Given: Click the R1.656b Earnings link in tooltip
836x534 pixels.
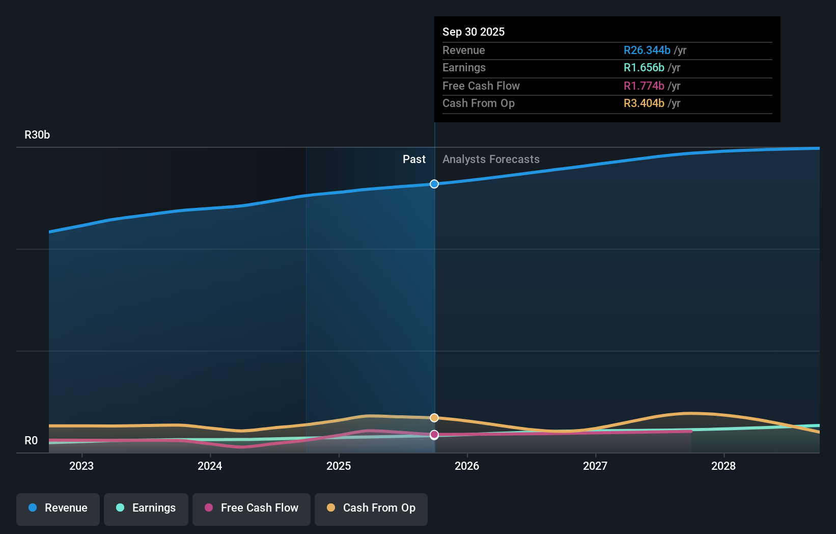Looking at the screenshot, I should 644,67.
